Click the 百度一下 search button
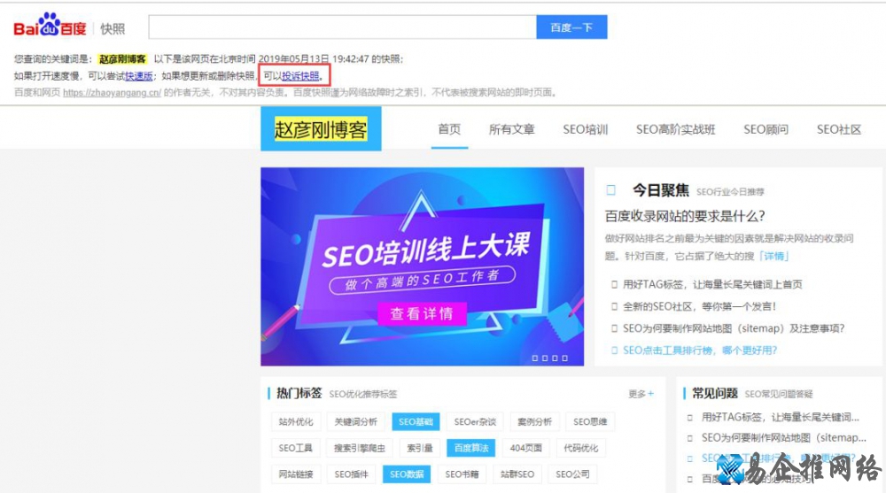This screenshot has width=886, height=493. tap(571, 27)
